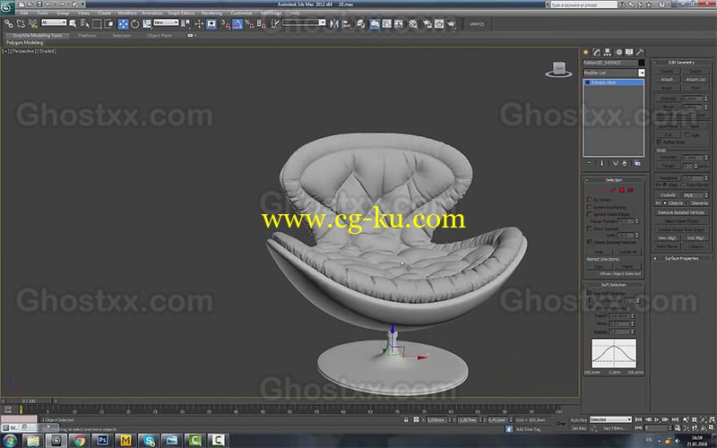Click the Render Production teapot icon

coord(451,24)
